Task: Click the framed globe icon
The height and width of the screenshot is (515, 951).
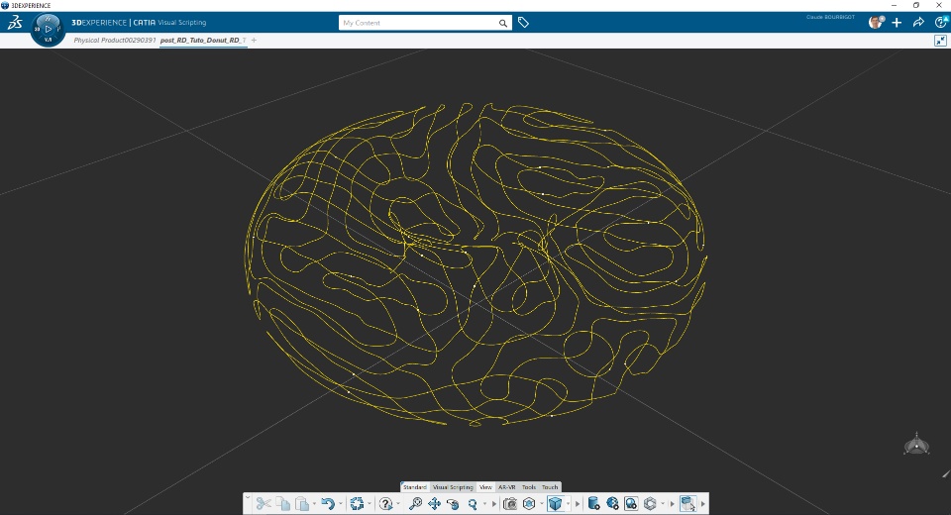Action: point(631,503)
